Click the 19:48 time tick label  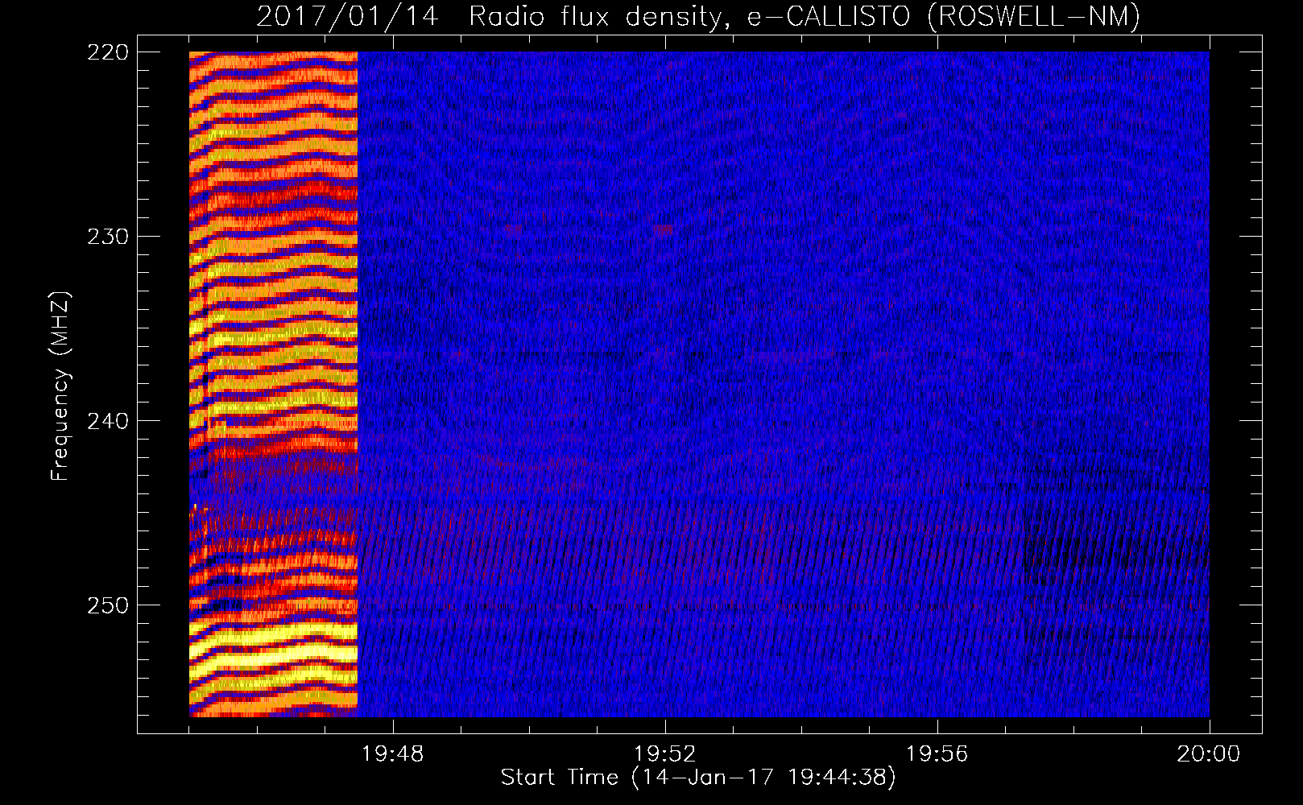(x=393, y=754)
